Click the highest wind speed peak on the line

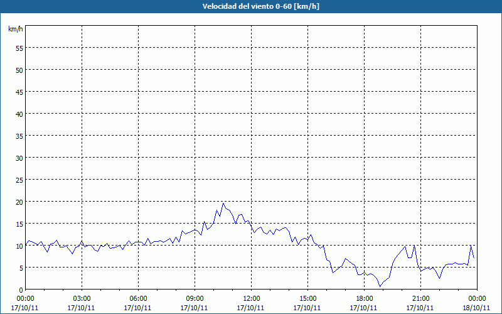223,203
